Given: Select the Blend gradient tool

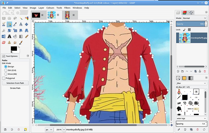Looking at the screenshot, I should coord(21,36).
